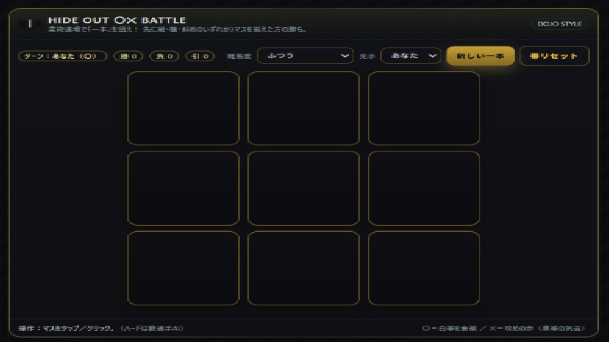
Task: Place a mark in the center cell
Action: tap(304, 188)
